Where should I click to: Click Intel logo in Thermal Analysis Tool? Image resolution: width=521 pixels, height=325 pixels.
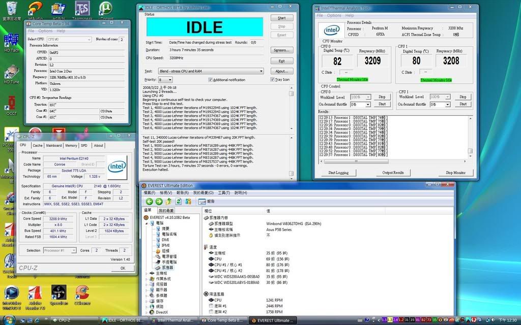coord(331,30)
